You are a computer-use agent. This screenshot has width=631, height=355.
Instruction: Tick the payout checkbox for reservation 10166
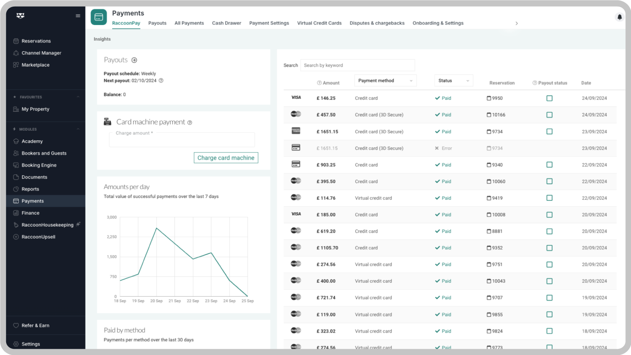click(549, 115)
